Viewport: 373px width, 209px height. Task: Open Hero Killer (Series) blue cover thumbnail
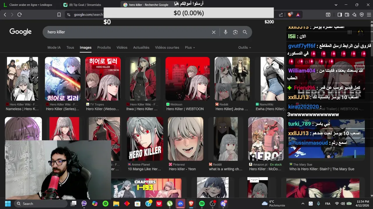[x=63, y=79]
